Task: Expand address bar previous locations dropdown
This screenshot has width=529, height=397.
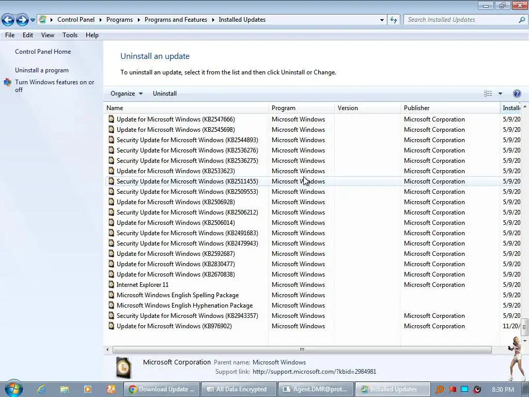Action: click(382, 20)
